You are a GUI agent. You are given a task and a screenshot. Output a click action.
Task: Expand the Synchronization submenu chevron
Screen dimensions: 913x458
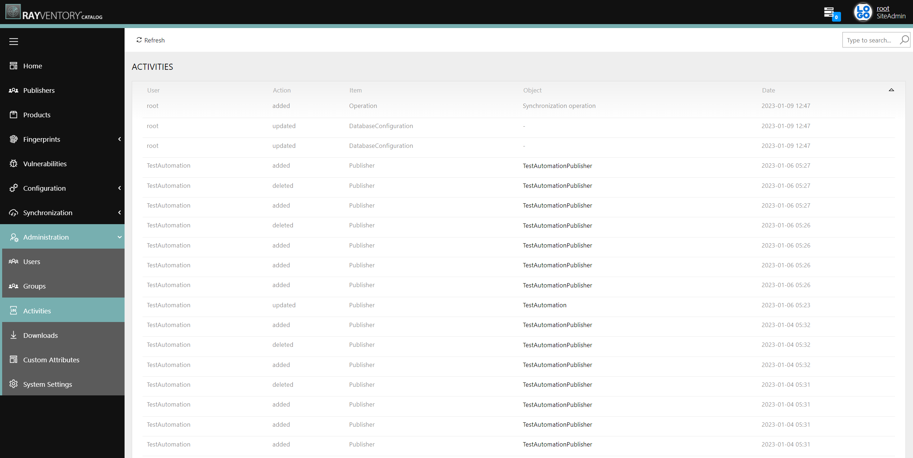[x=120, y=213]
